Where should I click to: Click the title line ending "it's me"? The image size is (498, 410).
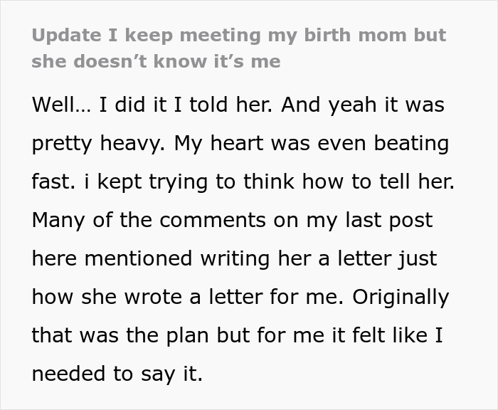(x=156, y=61)
